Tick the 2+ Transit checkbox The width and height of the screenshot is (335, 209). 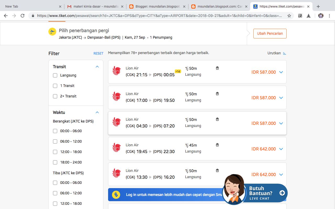pyautogui.click(x=55, y=96)
